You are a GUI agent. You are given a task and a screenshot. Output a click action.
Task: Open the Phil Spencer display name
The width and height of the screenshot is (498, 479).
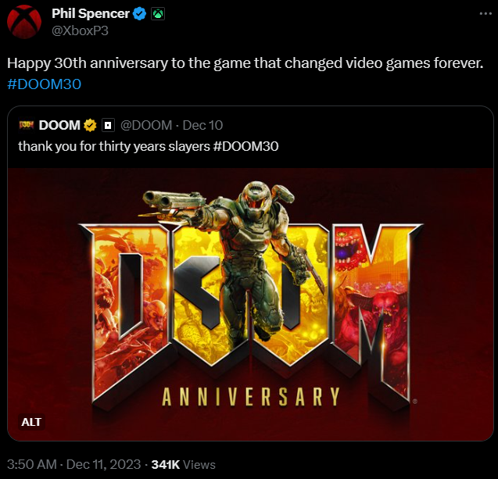[91, 13]
